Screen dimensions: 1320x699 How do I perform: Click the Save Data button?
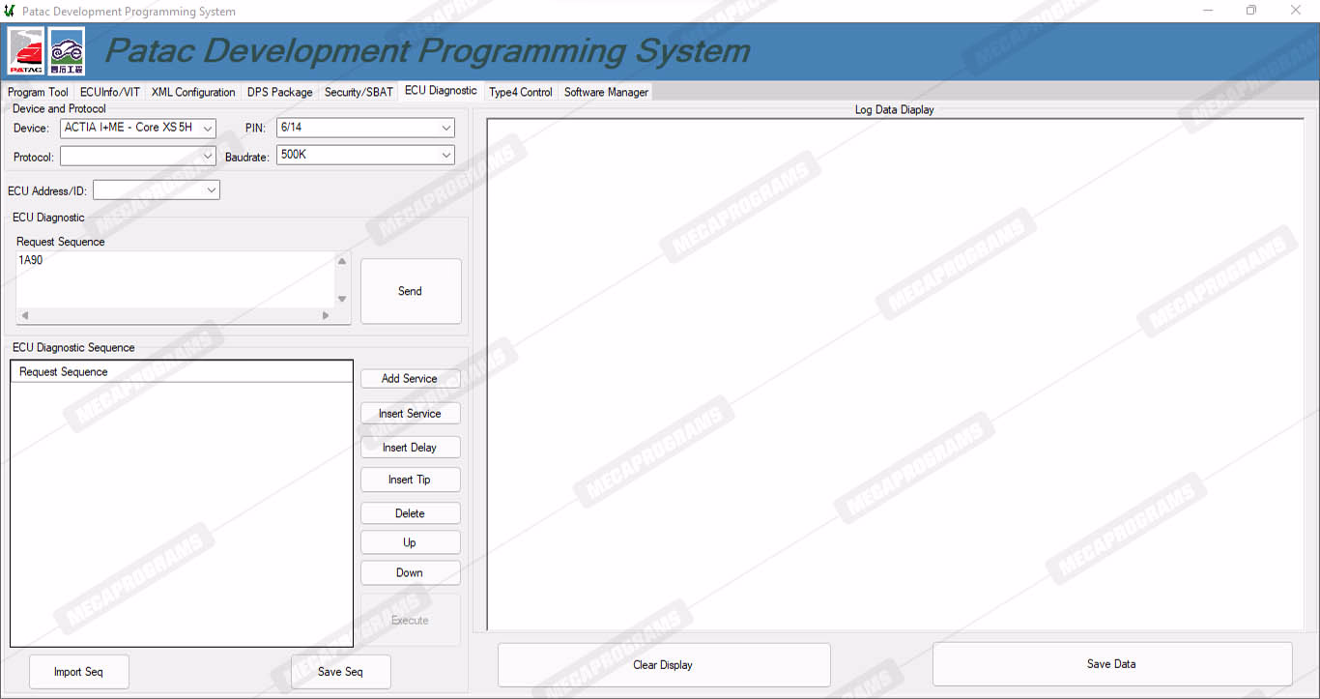[x=1112, y=664]
